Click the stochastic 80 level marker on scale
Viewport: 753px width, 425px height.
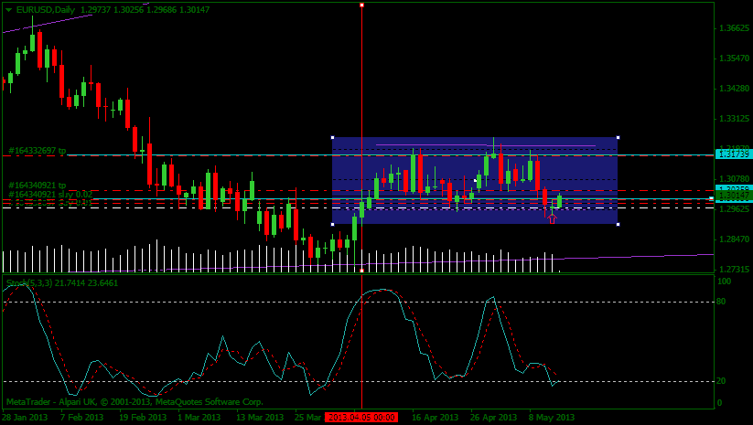coord(722,301)
